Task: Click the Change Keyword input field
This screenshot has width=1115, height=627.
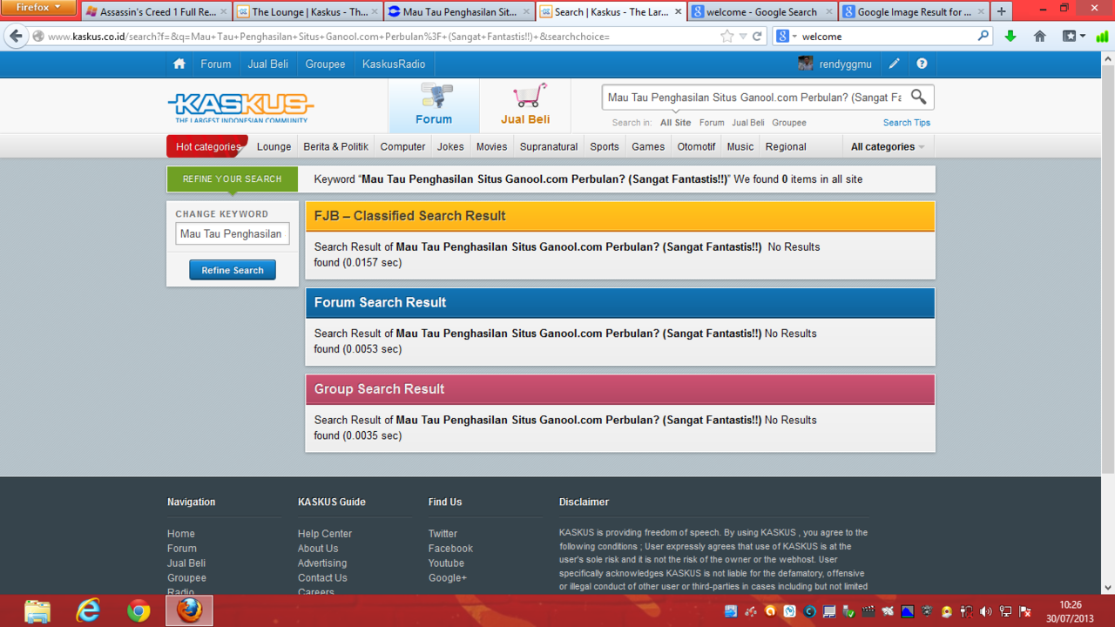Action: point(233,233)
